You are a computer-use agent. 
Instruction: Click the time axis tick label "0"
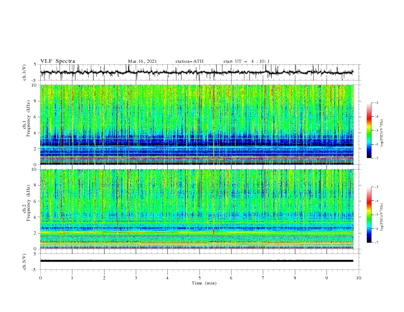point(40,278)
